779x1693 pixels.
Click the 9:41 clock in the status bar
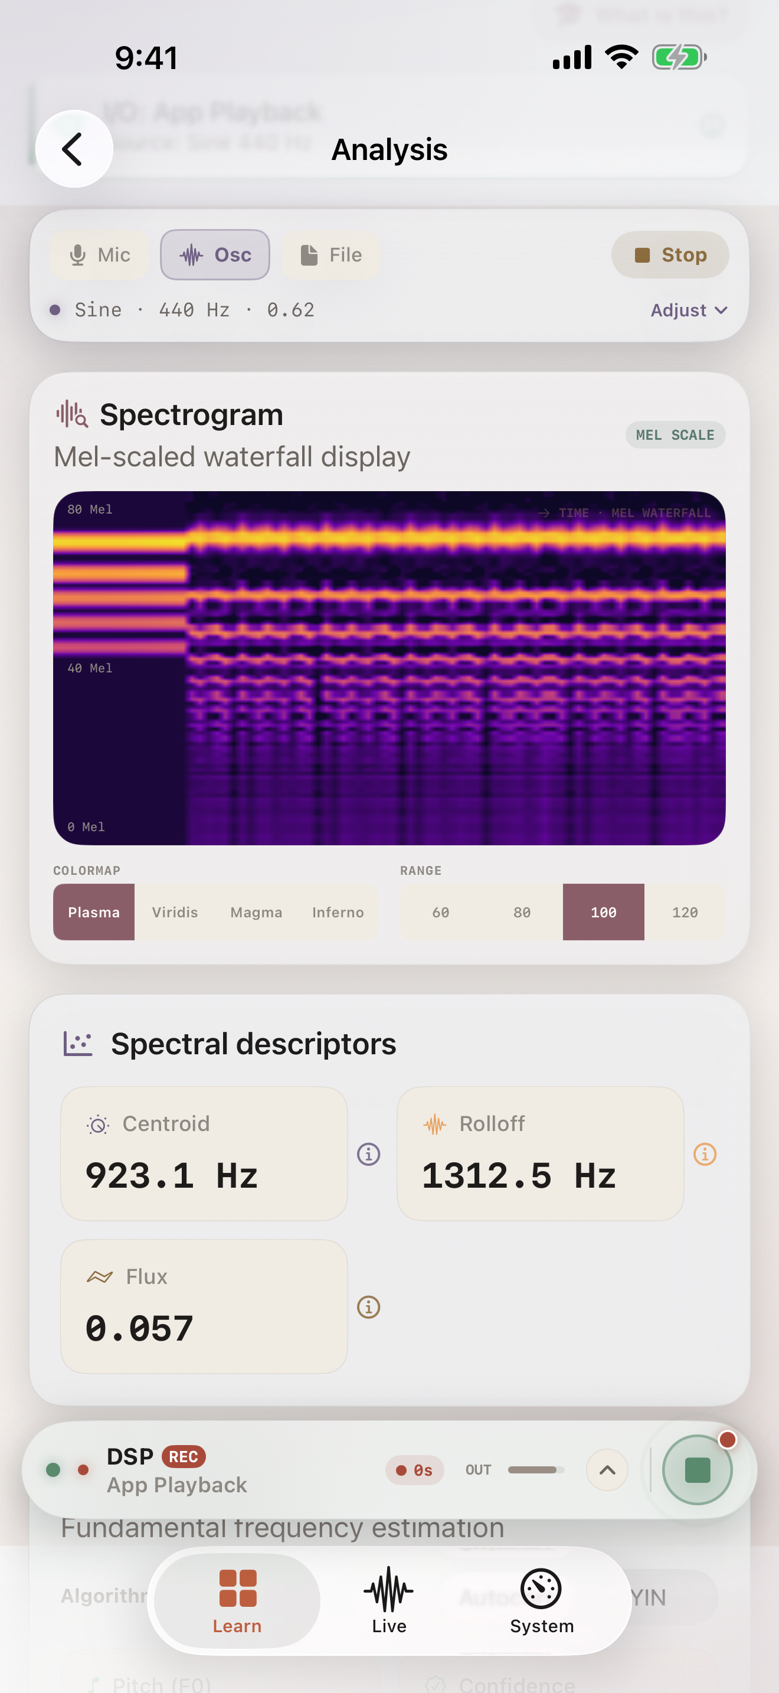click(146, 58)
